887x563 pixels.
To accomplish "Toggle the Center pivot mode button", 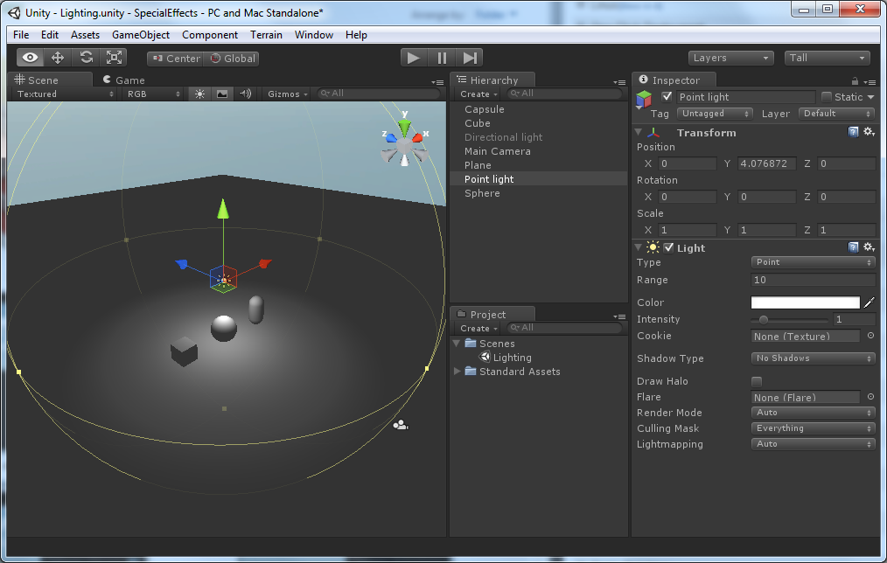I will [176, 59].
